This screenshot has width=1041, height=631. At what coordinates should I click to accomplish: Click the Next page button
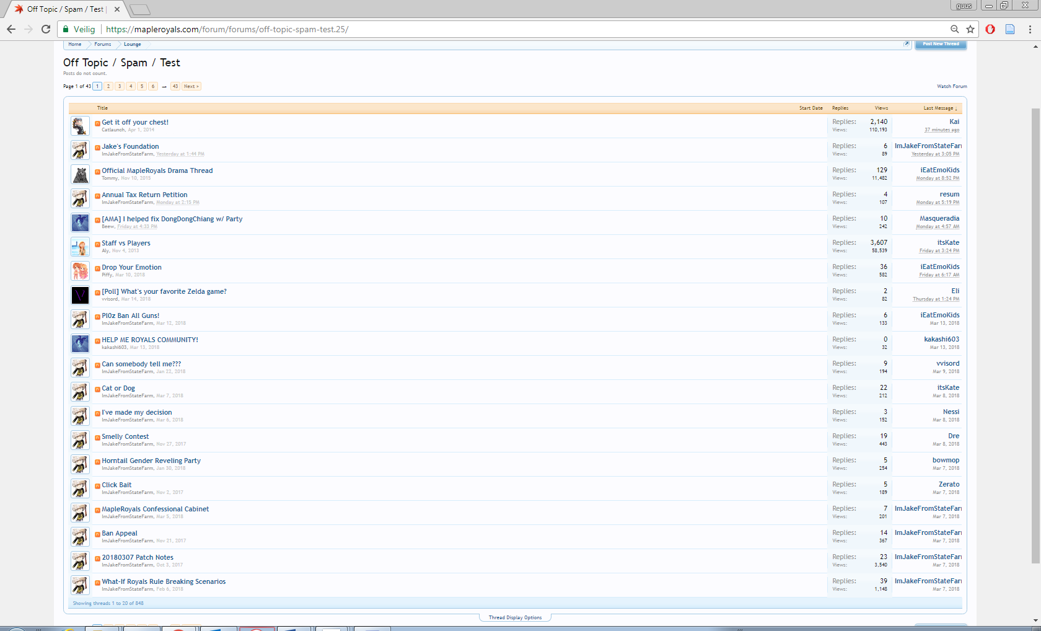[191, 86]
